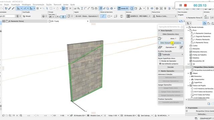Select 2. Segundo Pavimento in navigator
The image size is (214, 120).
click(x=202, y=36)
